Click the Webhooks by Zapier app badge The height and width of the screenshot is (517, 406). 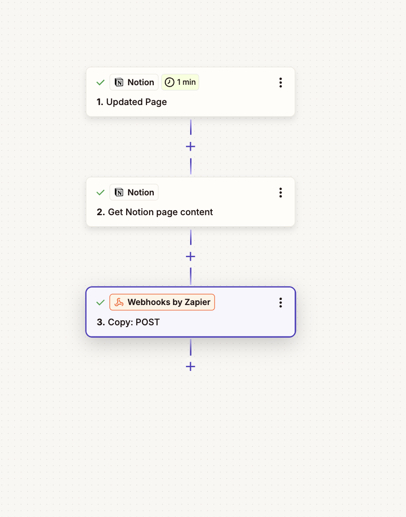coord(162,302)
